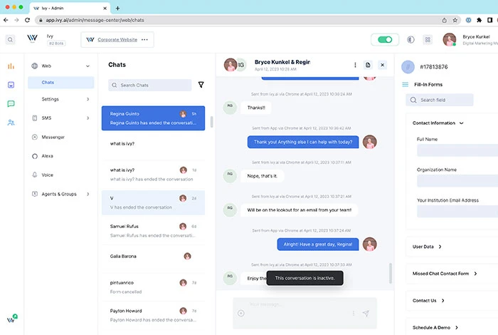The height and width of the screenshot is (335, 498).
Task: Close the conversation with the X button
Action: click(383, 65)
